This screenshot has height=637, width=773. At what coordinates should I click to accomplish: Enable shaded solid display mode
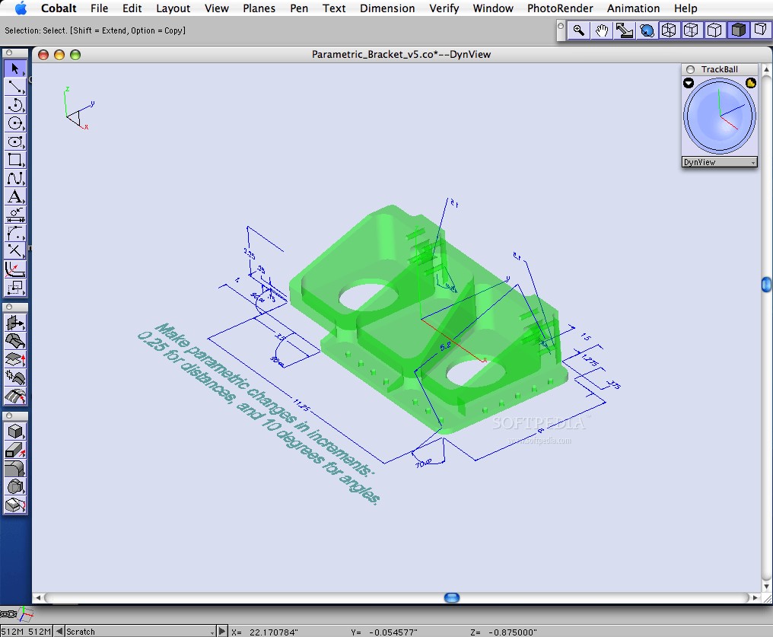point(738,30)
